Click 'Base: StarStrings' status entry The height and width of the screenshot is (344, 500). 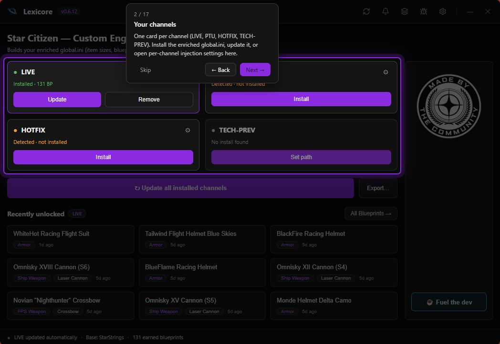tap(104, 337)
